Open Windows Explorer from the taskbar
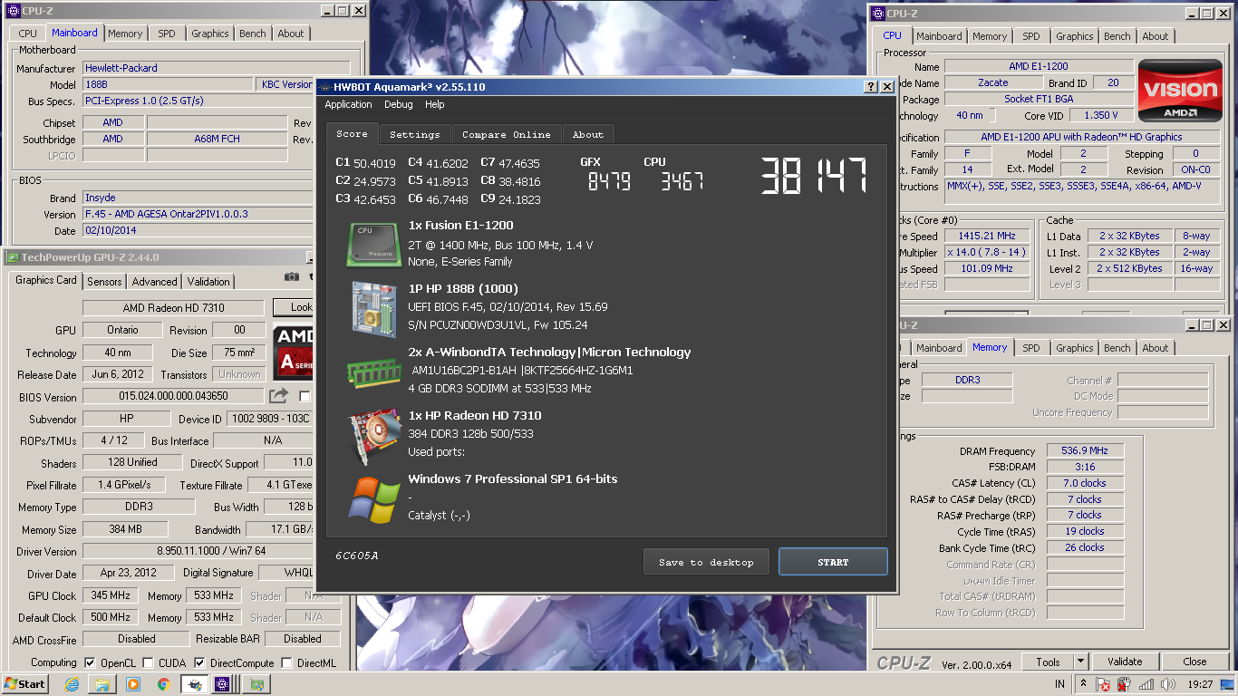This screenshot has width=1238, height=696. click(102, 684)
